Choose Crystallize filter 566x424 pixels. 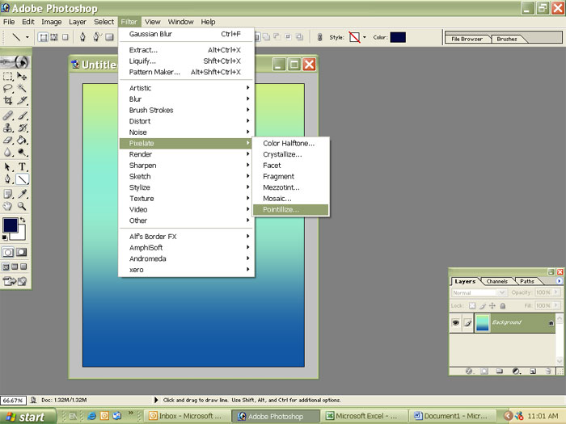pos(290,154)
